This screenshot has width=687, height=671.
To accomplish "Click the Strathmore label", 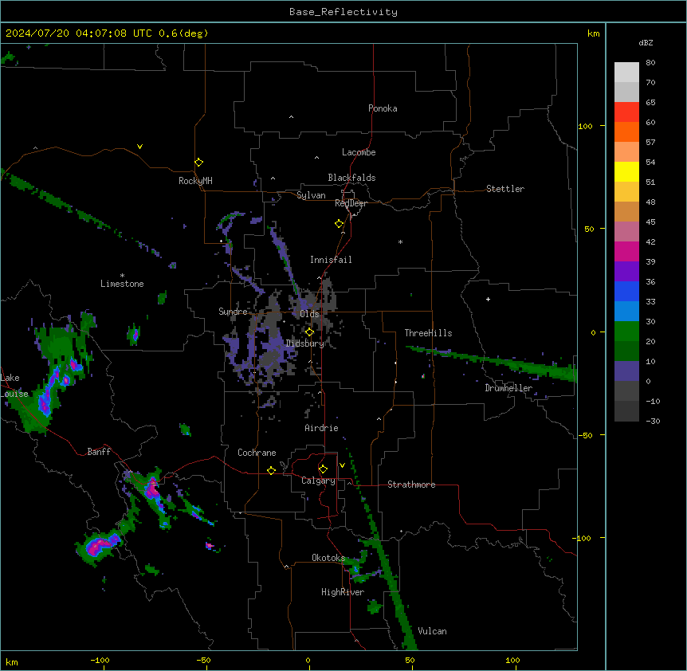I will pos(411,485).
